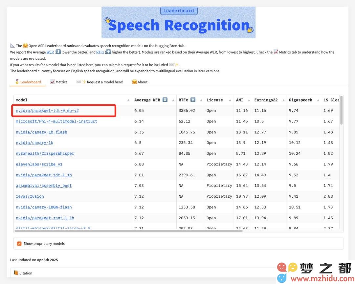Viewport: 355px width, 284px height.
Task: Visit the nvidia/canary-1b-flash model page
Action: [x=41, y=132]
